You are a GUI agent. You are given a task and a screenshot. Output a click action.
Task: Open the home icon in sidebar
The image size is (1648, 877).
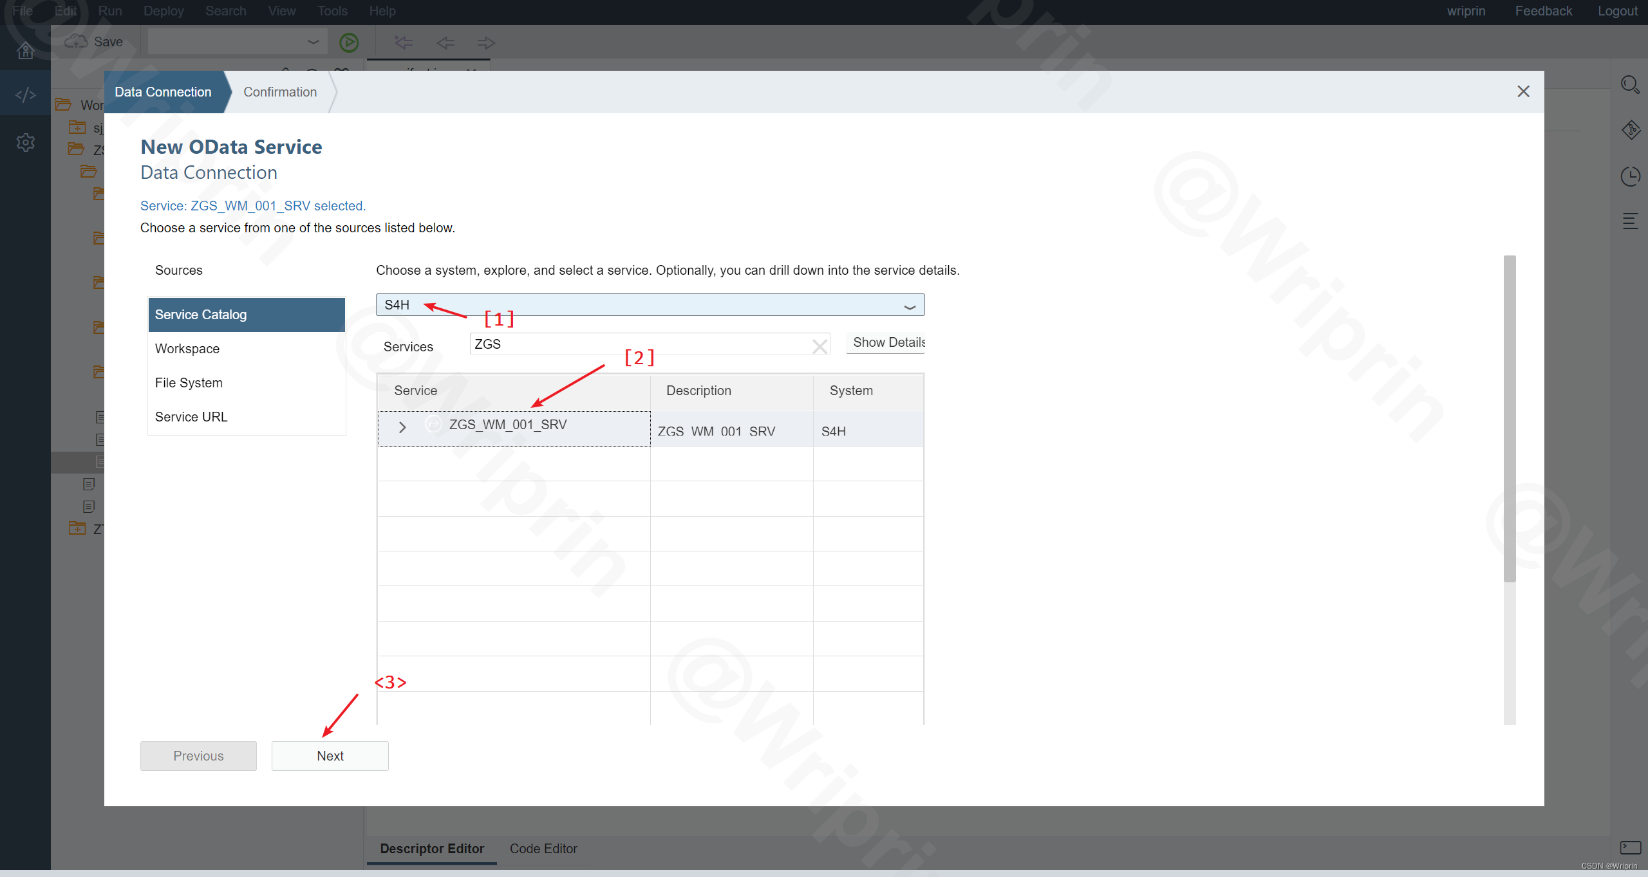[x=25, y=50]
